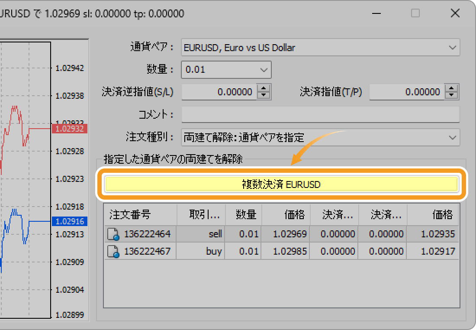Click the order icon for 136222464
Image resolution: width=476 pixels, height=330 pixels.
[113, 234]
